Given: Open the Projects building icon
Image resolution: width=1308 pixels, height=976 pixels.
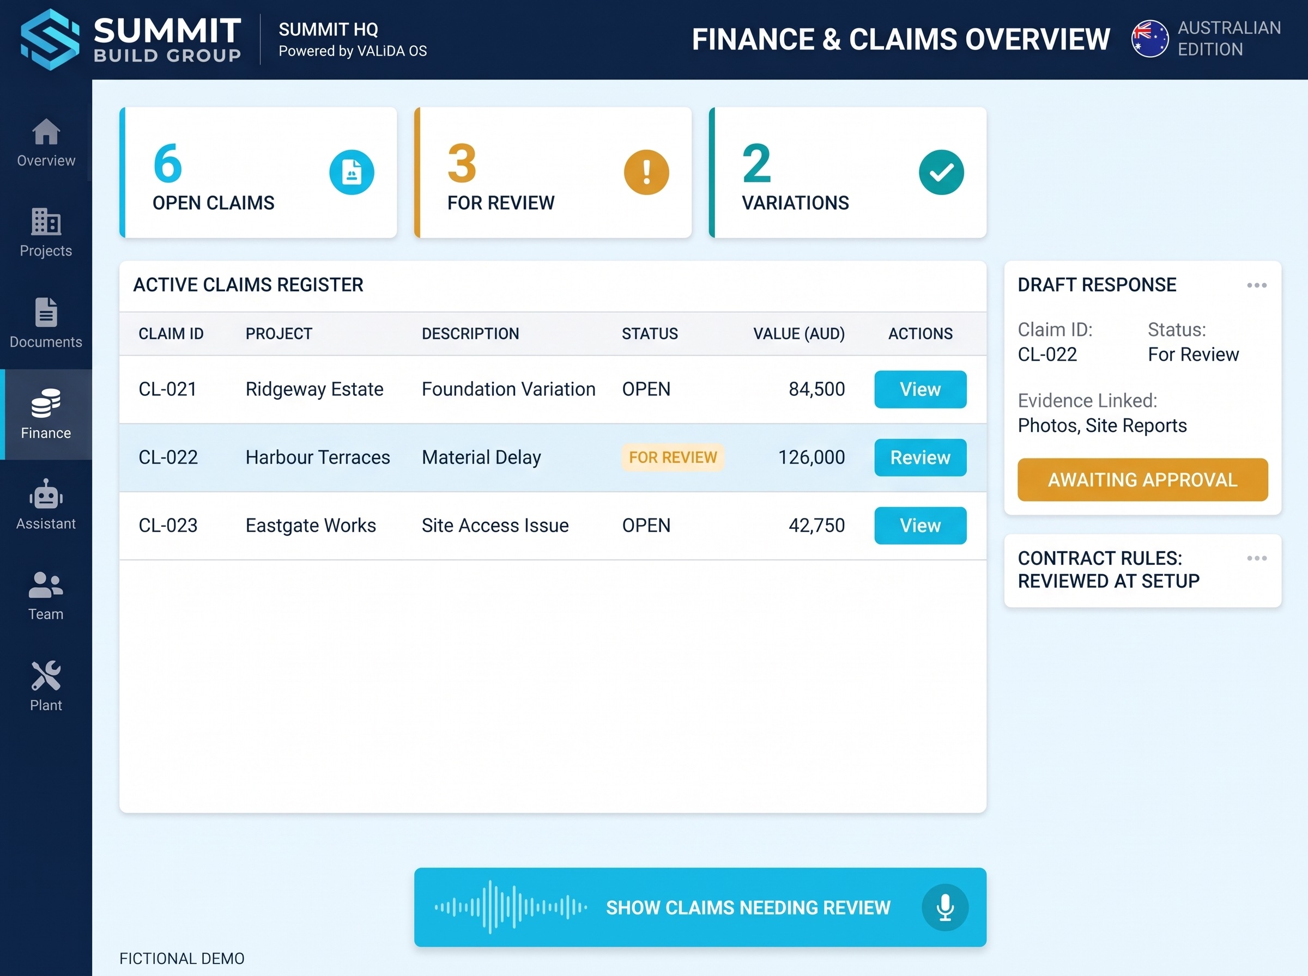Looking at the screenshot, I should pos(46,222).
